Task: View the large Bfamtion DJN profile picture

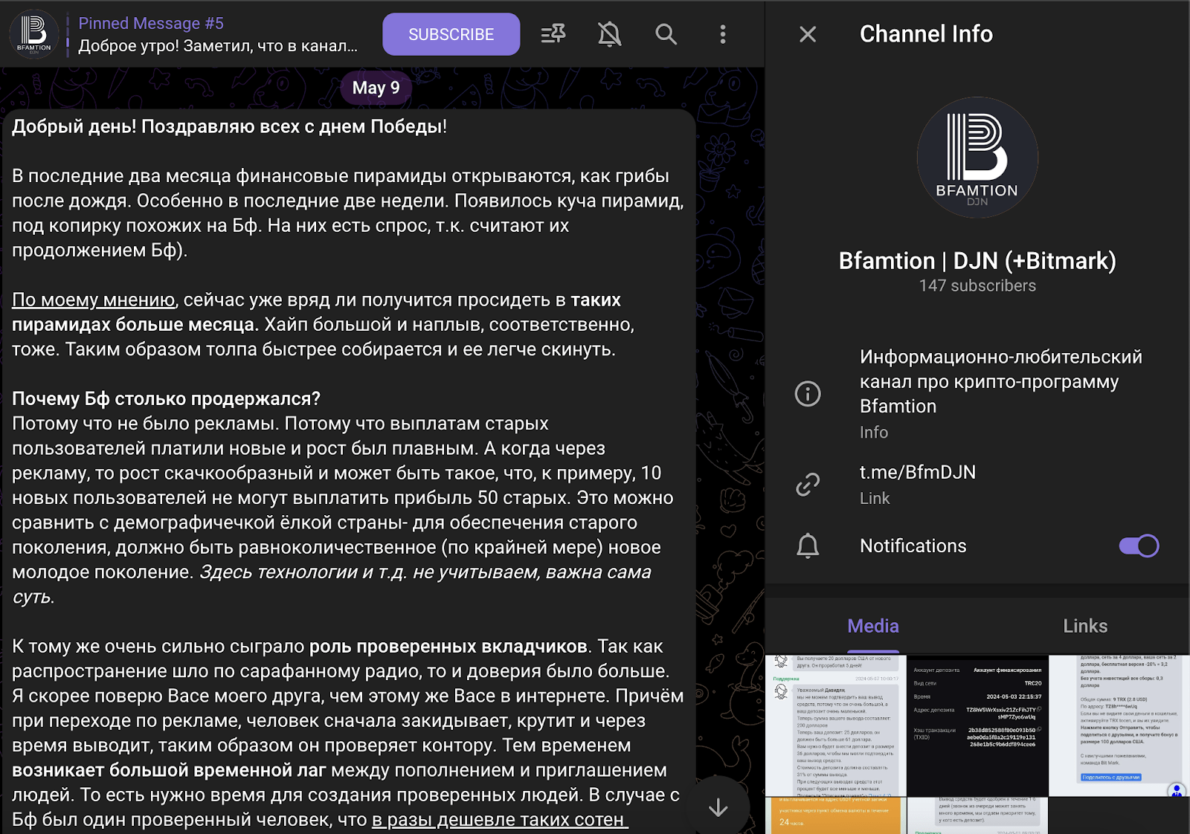Action: [x=977, y=158]
